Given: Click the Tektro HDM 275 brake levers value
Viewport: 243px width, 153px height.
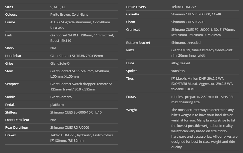Looking at the screenshot, I should (184, 7).
